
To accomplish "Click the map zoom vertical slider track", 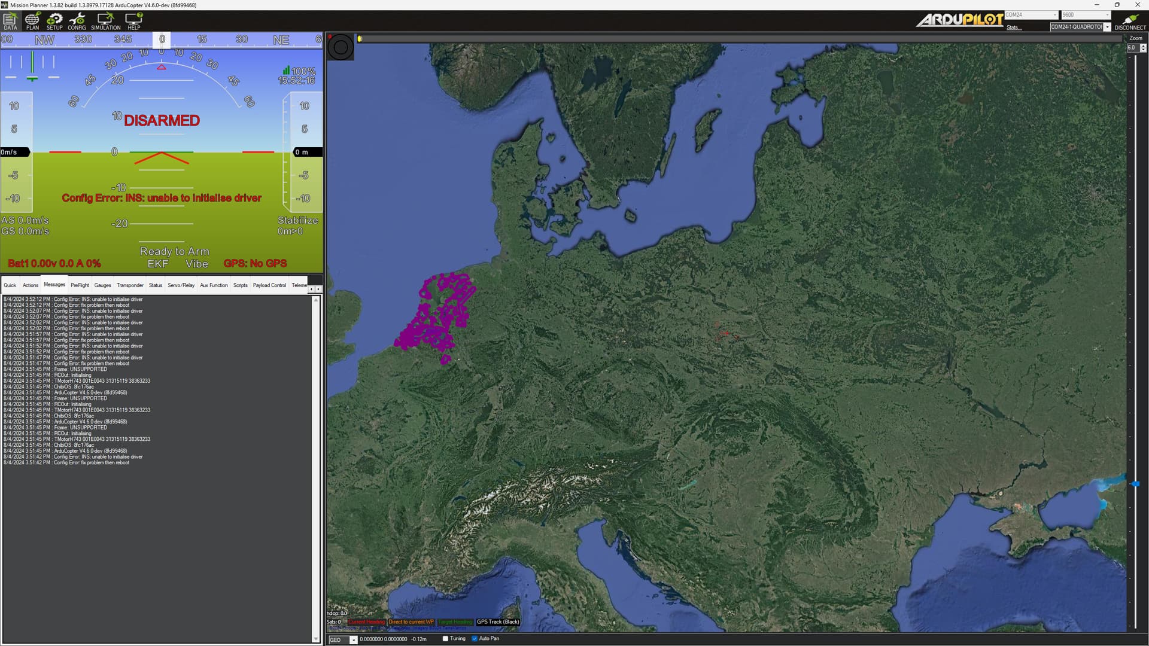I will [1135, 341].
